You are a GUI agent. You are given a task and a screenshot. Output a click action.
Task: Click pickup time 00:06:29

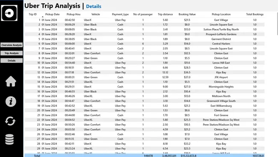70,25
